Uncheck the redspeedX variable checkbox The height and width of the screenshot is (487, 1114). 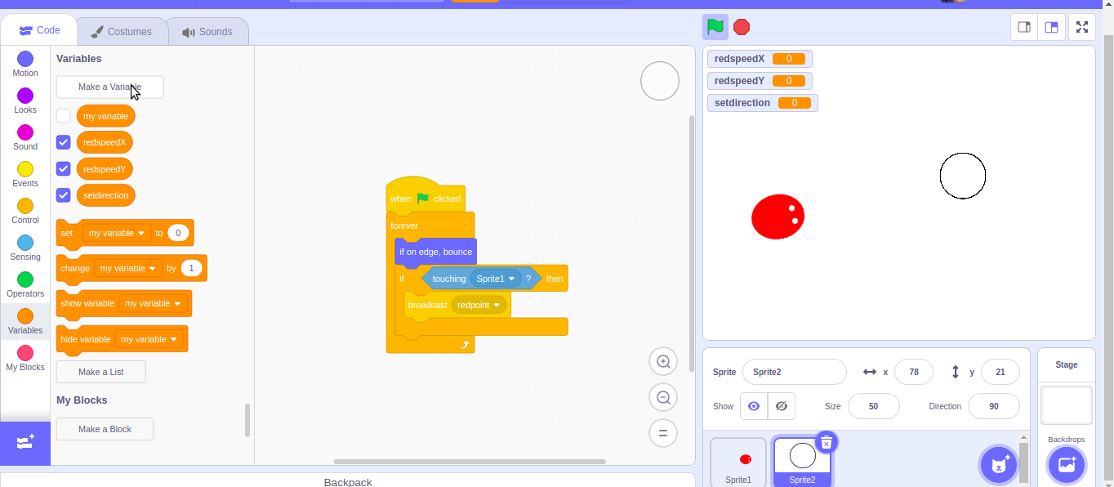pos(63,142)
